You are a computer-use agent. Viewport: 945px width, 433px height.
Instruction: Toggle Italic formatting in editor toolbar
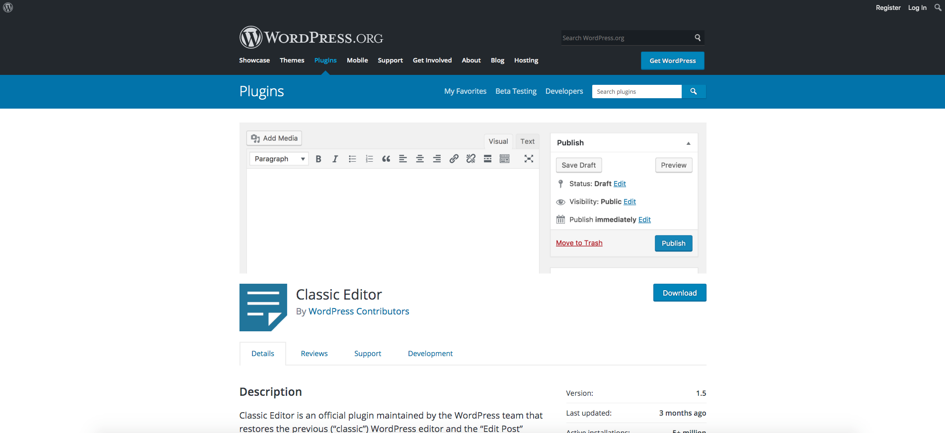tap(335, 159)
